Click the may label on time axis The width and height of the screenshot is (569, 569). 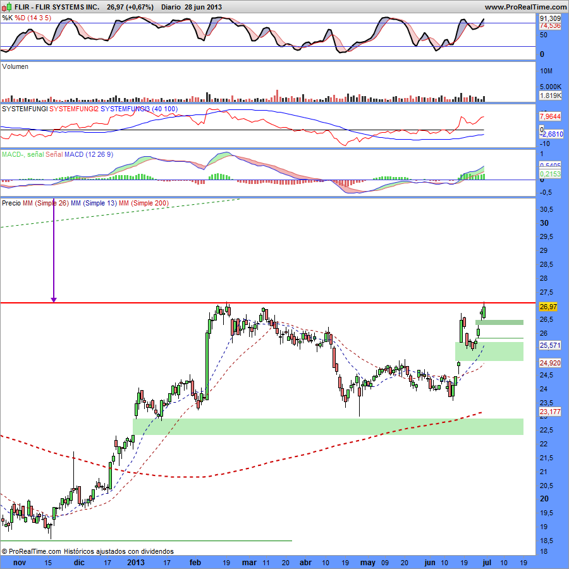point(367,563)
